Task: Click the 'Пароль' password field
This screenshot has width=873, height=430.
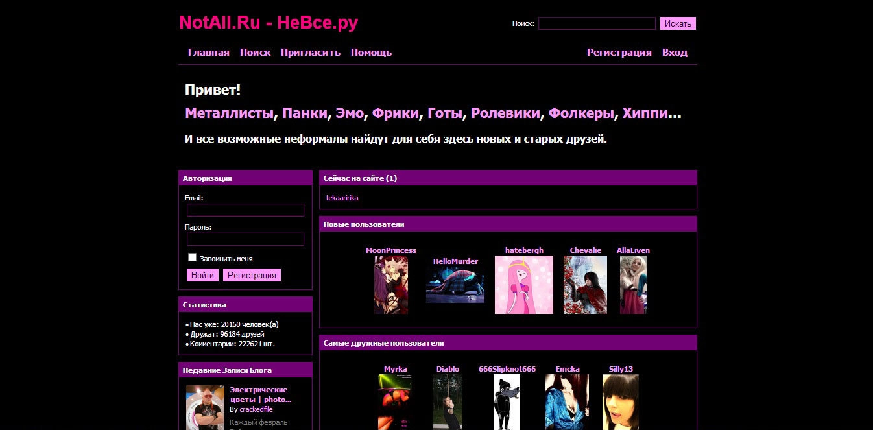Action: (x=245, y=239)
